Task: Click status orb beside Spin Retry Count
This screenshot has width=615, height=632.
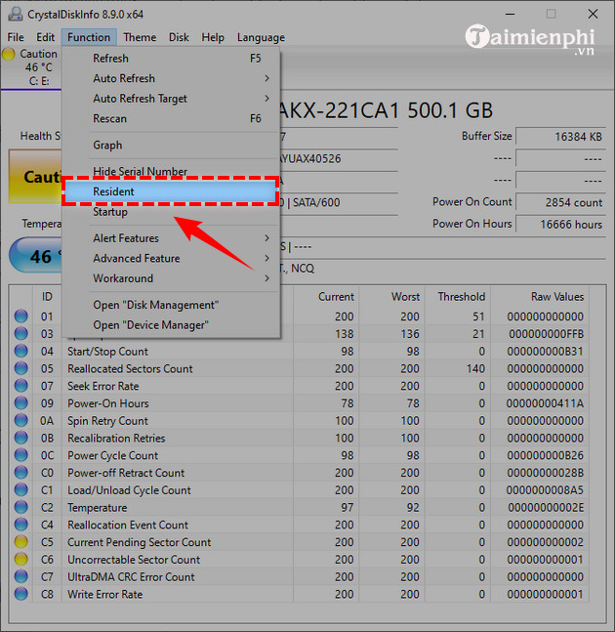Action: (20, 420)
